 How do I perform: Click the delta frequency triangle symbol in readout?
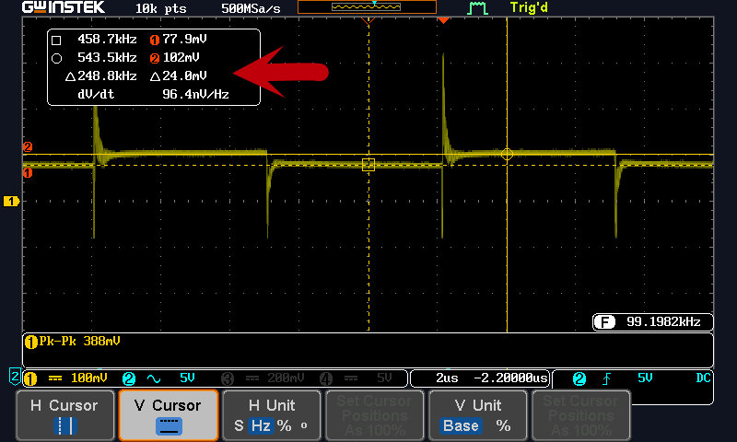(71, 76)
